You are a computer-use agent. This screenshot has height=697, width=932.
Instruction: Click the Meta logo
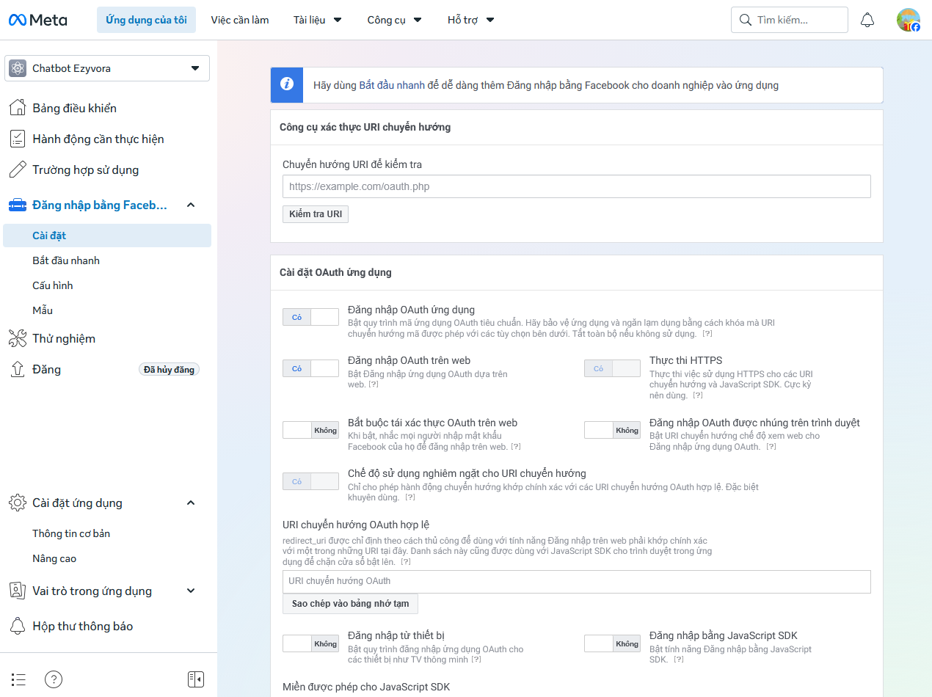click(x=37, y=20)
